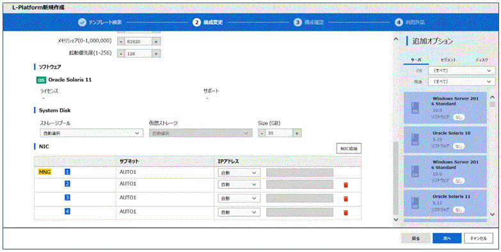
Task: Expand the OS filter dropdown in 追加オプション
Action: click(x=461, y=70)
